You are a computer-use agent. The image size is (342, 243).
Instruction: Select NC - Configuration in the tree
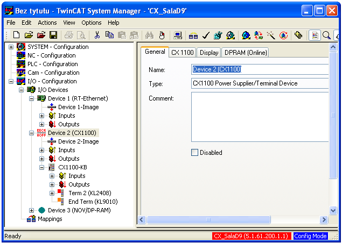point(52,55)
